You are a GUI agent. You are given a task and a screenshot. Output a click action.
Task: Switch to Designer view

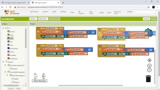coord(146,19)
